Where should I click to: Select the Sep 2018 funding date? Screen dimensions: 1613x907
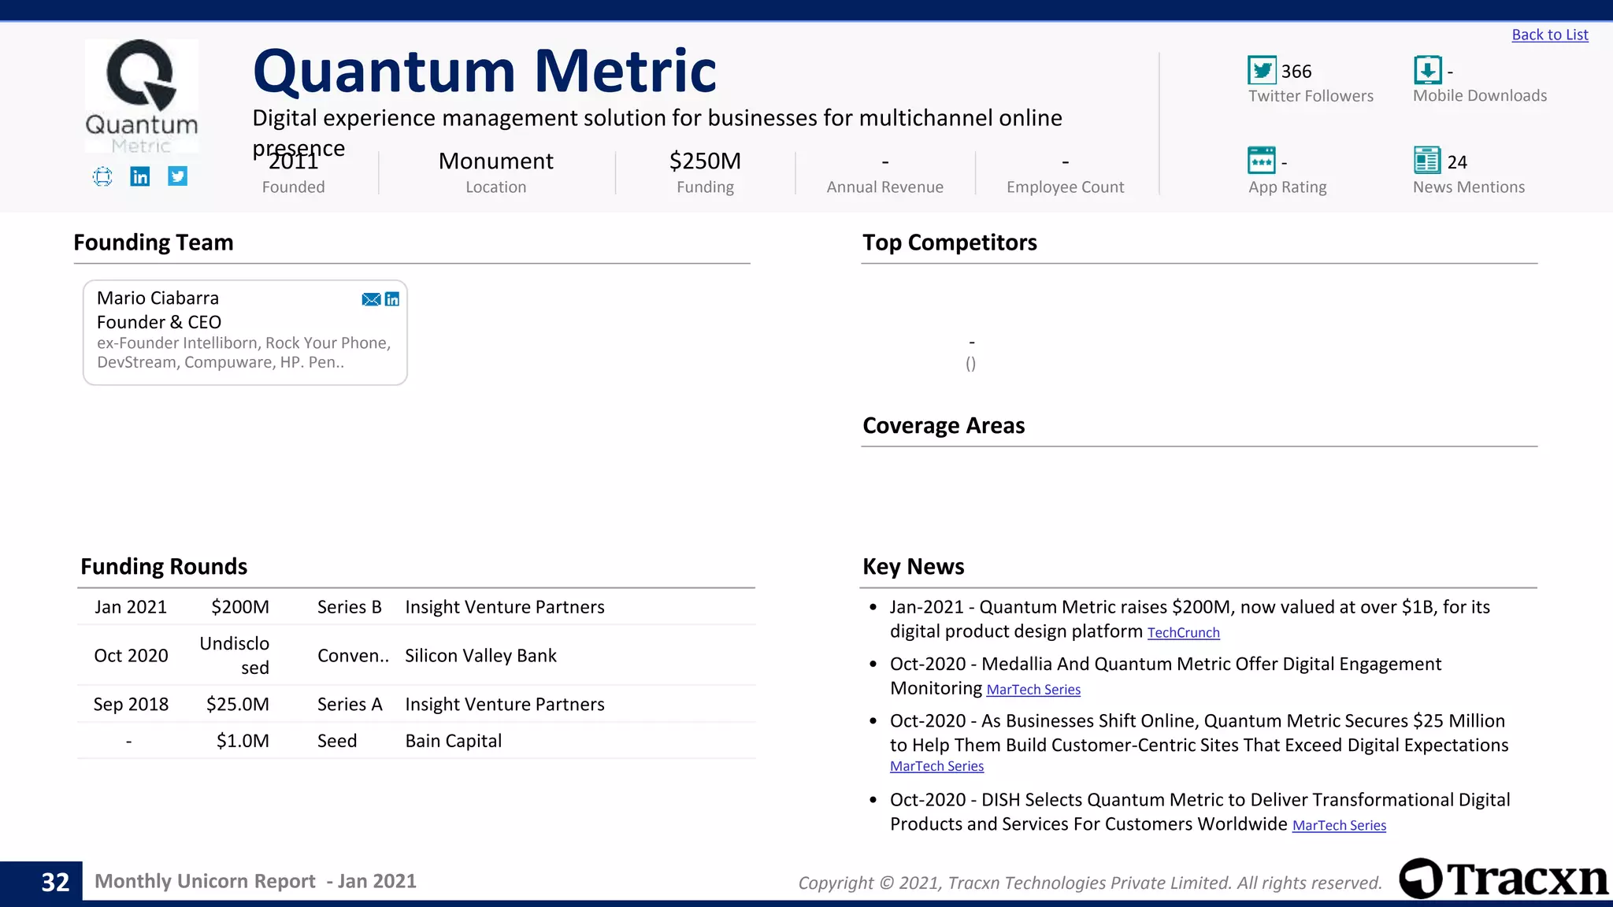pos(131,705)
